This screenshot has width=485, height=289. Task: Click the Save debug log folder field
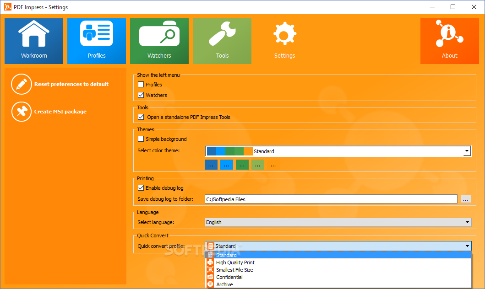click(x=331, y=199)
